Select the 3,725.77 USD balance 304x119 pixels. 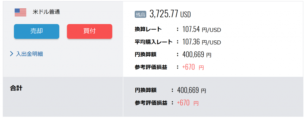click(170, 15)
